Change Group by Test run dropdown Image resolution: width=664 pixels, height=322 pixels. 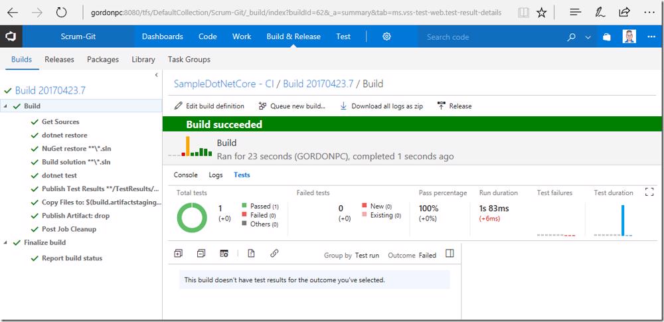tap(367, 256)
